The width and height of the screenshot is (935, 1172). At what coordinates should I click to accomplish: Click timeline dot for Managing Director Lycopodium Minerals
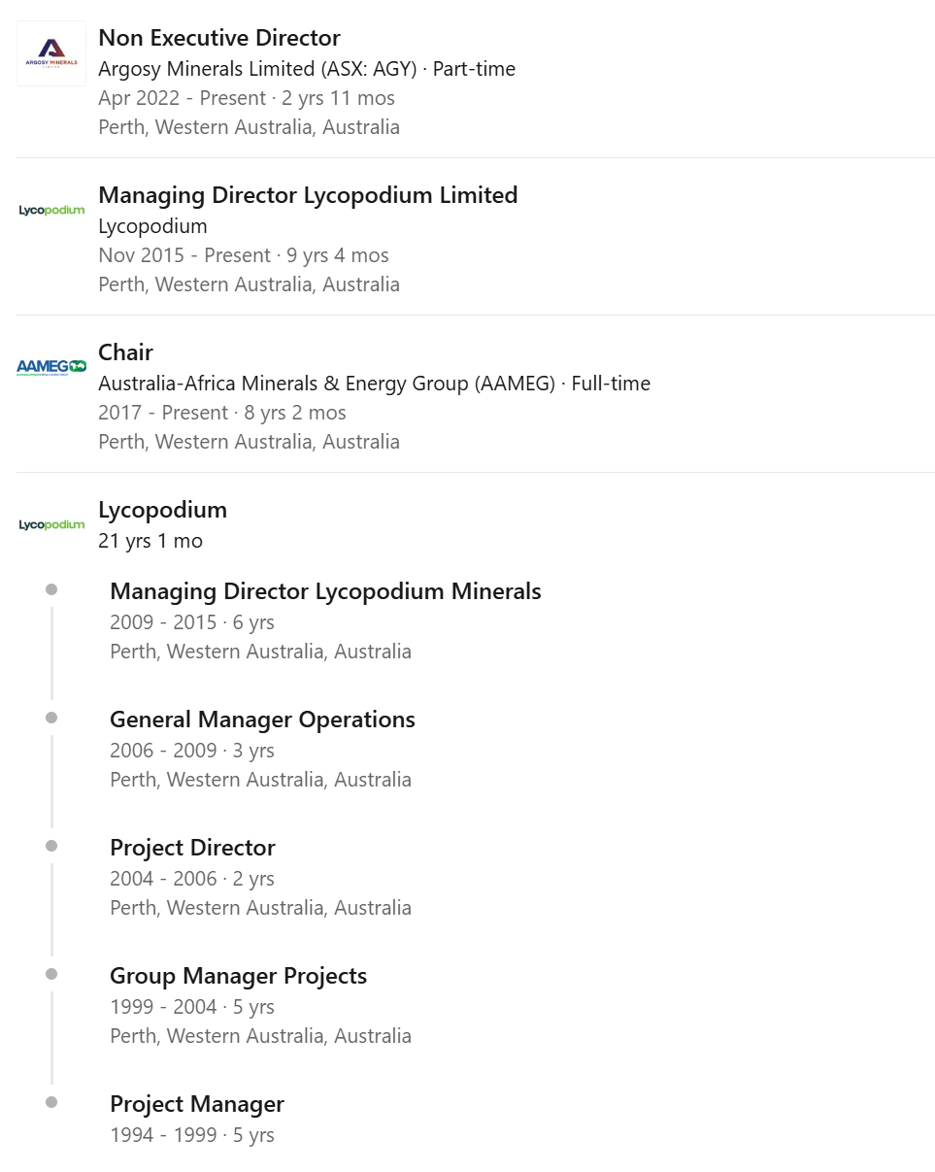click(51, 589)
